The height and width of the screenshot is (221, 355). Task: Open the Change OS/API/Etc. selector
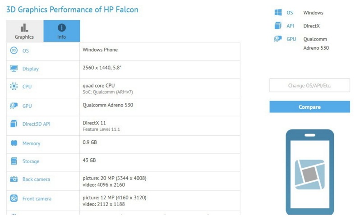309,85
